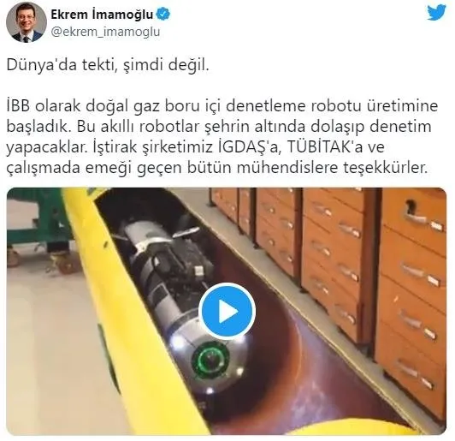Open the Ekrem İmamoğlu display name link
This screenshot has height=441, width=455.
pyautogui.click(x=102, y=14)
